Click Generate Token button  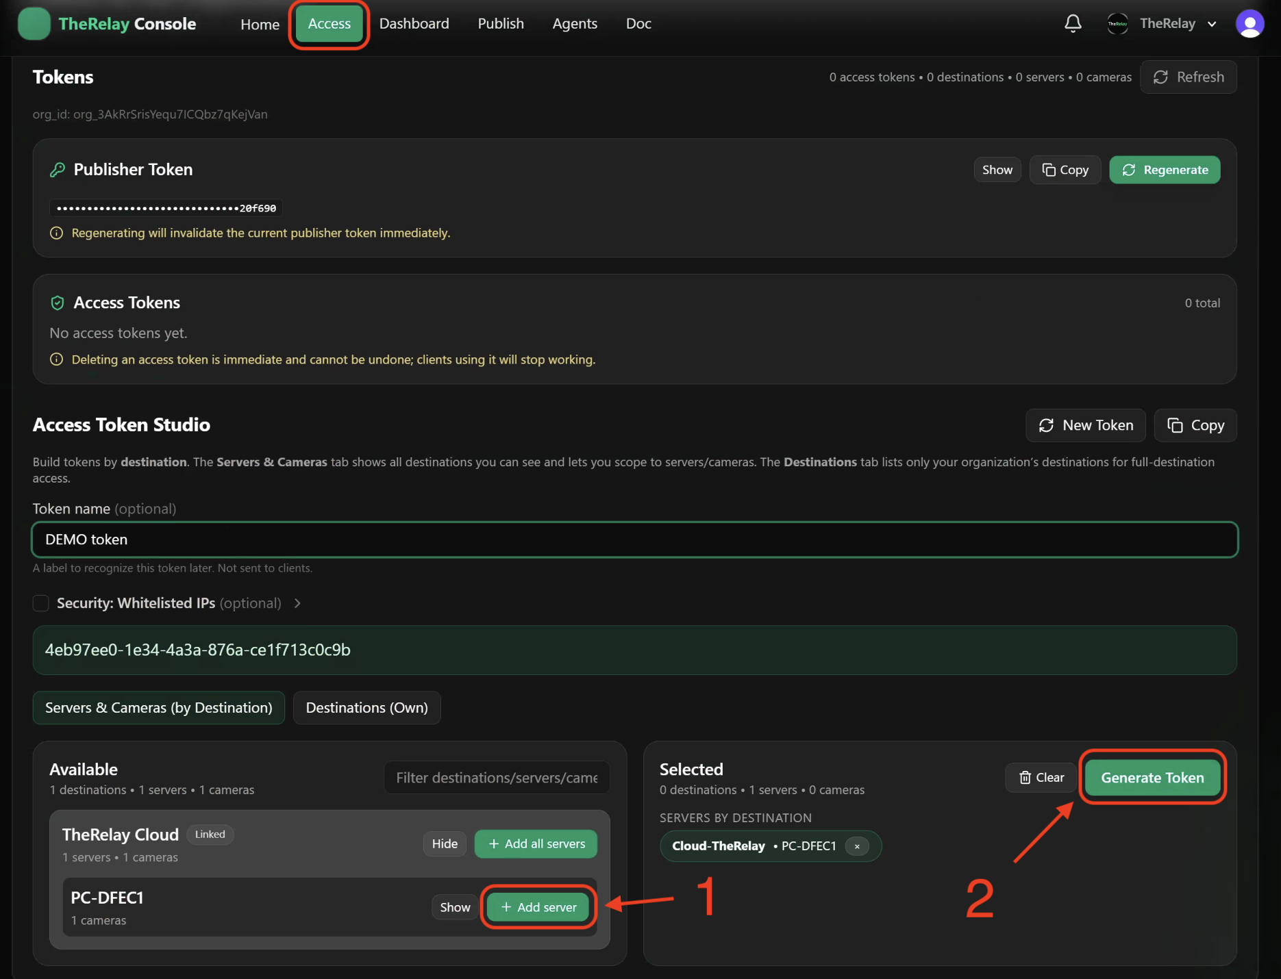1152,778
